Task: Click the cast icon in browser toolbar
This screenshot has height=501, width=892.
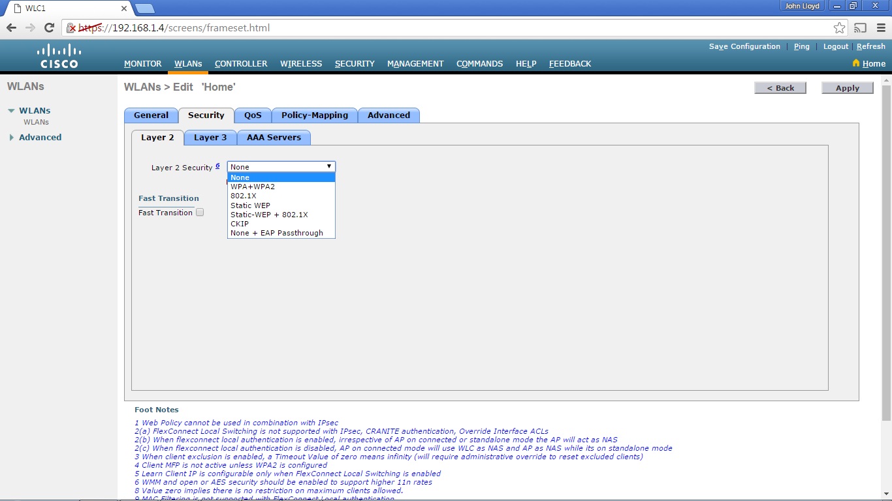Action: (x=861, y=28)
